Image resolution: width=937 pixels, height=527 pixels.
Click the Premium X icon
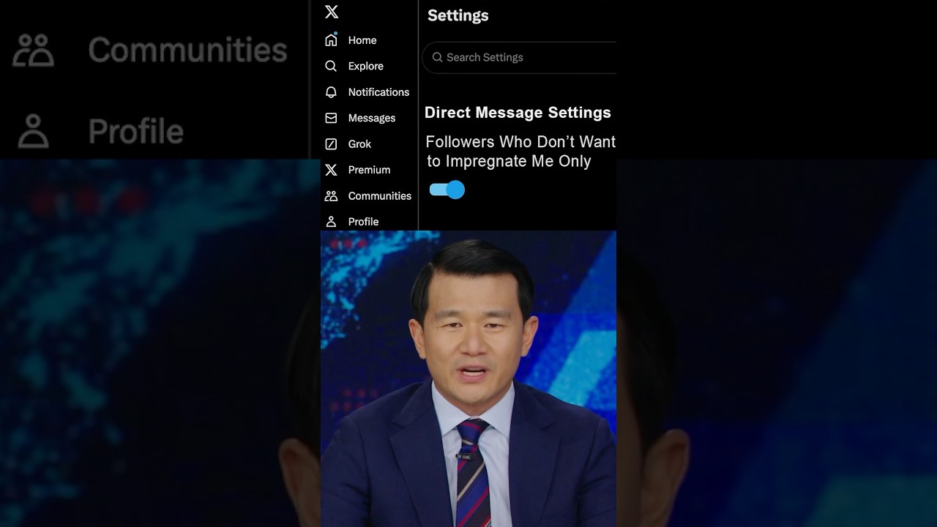click(x=331, y=170)
